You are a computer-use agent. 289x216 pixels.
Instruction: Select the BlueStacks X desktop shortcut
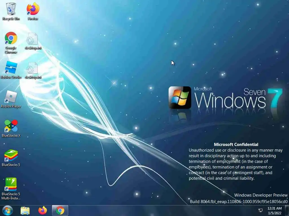pos(11,128)
